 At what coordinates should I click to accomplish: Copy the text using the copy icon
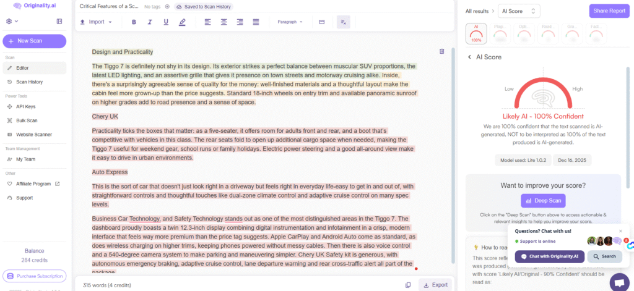[x=407, y=285]
